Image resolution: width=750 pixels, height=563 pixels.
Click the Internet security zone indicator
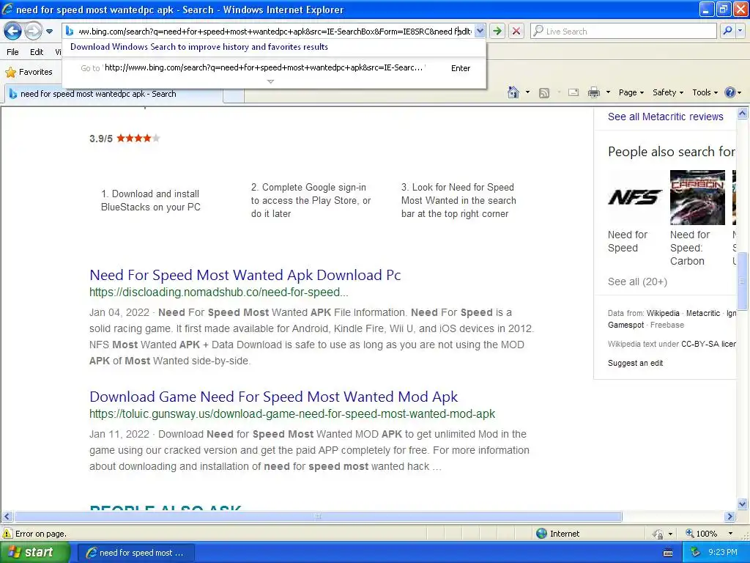pyautogui.click(x=557, y=534)
